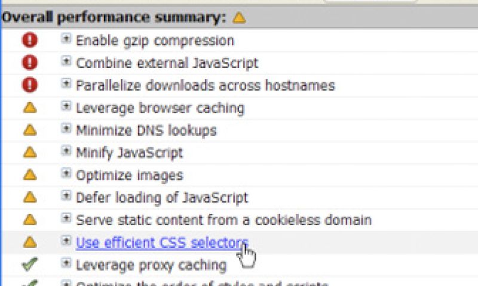The image size is (478, 286).
Task: Expand Defer loading of JavaScript details
Action: point(66,196)
